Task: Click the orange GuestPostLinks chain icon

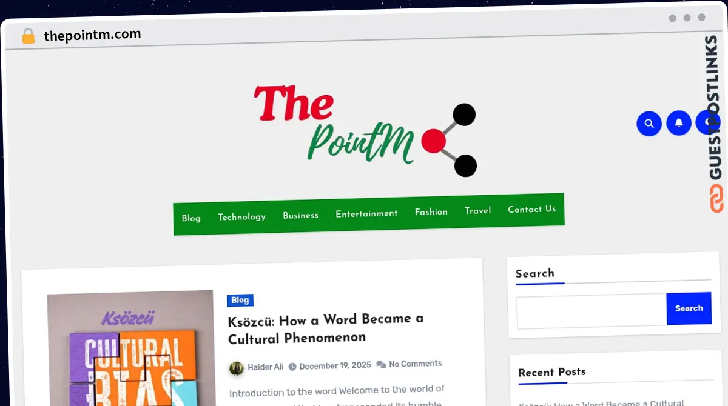Action: coord(716,199)
